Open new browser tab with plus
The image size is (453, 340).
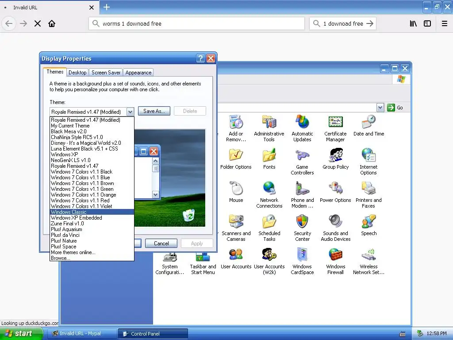coord(107,7)
